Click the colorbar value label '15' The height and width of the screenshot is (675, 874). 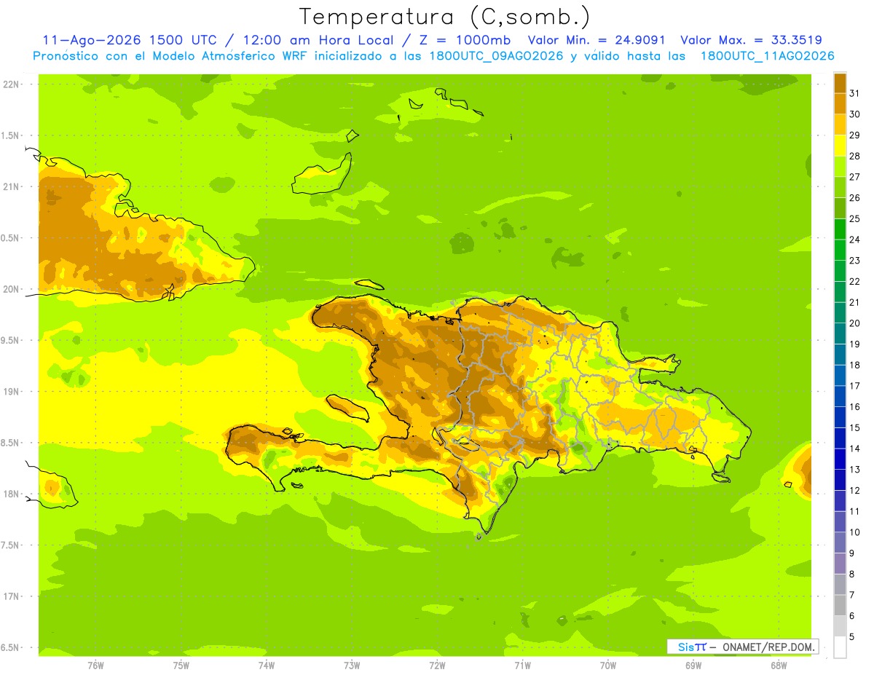point(854,428)
